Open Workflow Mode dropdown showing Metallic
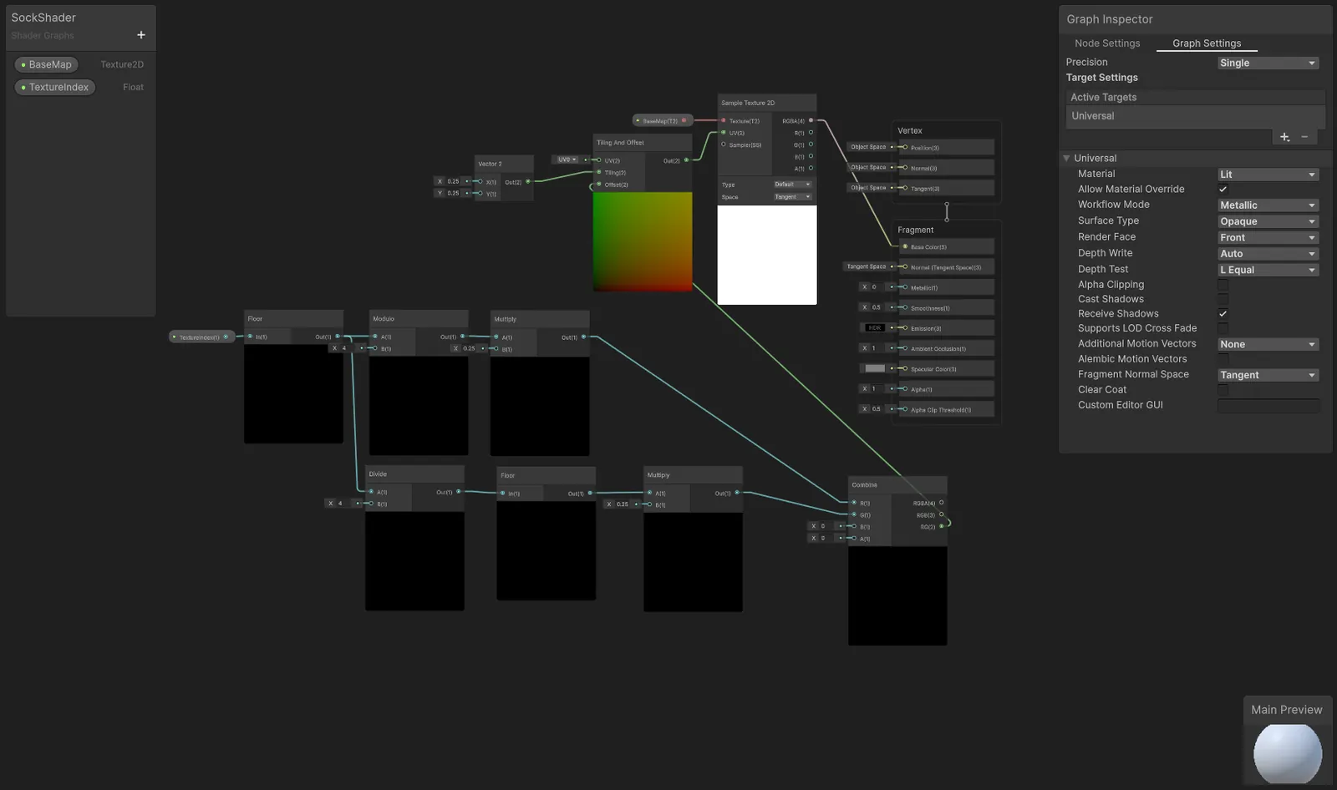This screenshot has height=790, width=1337. tap(1268, 205)
